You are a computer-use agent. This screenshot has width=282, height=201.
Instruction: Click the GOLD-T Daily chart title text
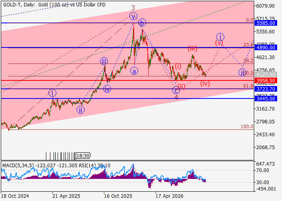[x=54, y=5]
